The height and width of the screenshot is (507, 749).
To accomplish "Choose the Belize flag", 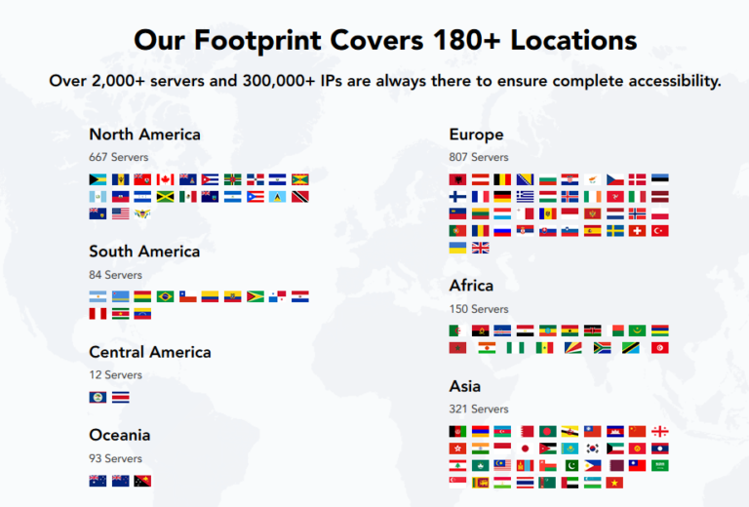I will (98, 397).
